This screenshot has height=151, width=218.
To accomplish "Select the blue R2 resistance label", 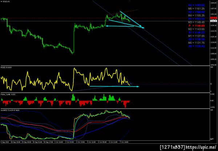I will [197, 12].
